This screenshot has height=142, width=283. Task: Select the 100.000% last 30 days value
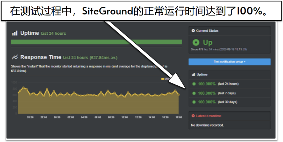(207, 102)
